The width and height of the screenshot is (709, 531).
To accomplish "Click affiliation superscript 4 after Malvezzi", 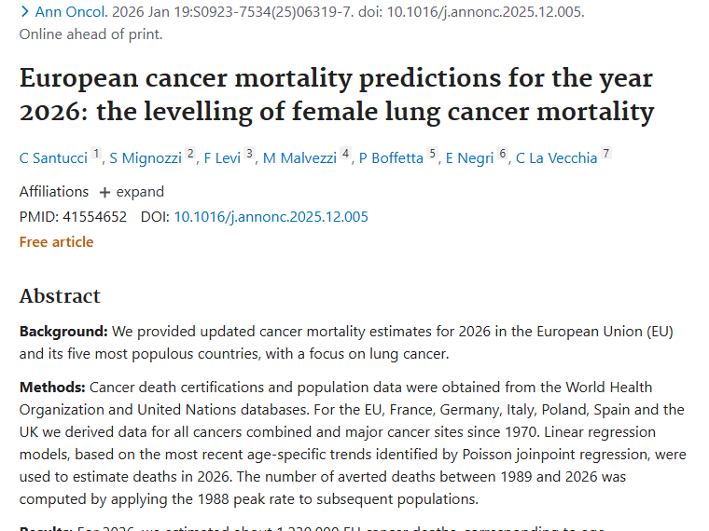I will tap(345, 154).
